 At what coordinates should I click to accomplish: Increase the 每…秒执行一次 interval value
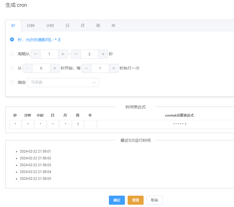(x=114, y=68)
